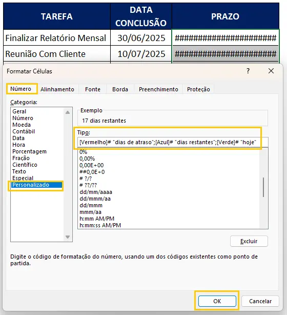287x315 pixels.
Task: Click the DATA CONCLUSÃO column header
Action: (141, 16)
